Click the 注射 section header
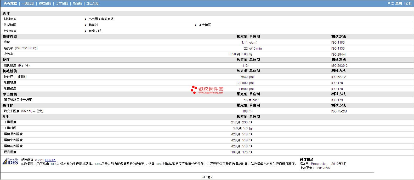 click(x=6, y=117)
